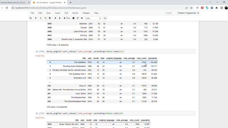The width and height of the screenshot is (228, 128).
Task: Click the 7376 rows × 8 columns text
Action: [57, 45]
